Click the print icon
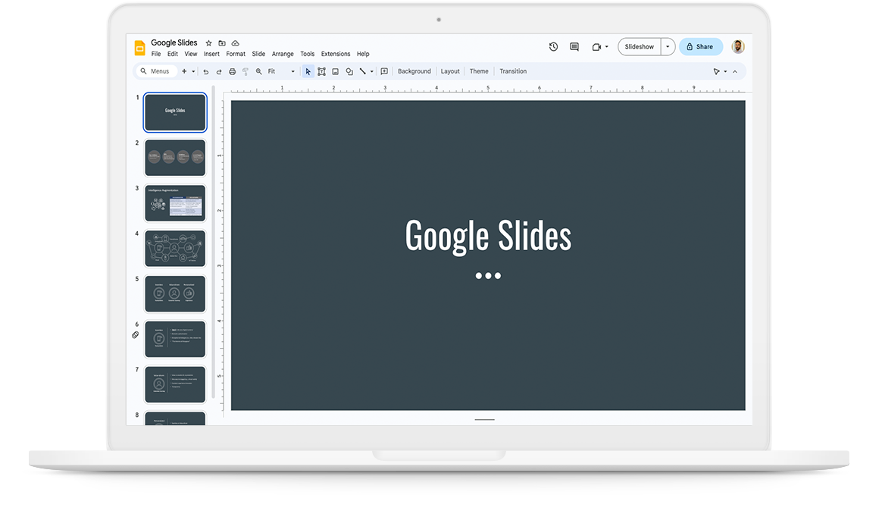This screenshot has height=517, width=879. click(x=233, y=71)
